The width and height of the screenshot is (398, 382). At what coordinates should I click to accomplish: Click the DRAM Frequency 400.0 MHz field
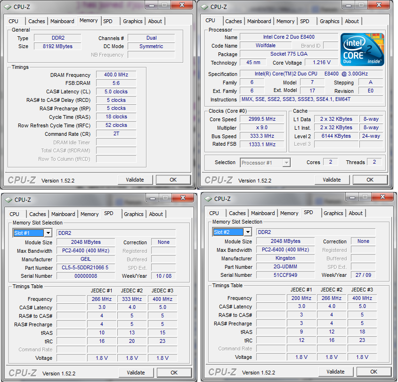click(x=116, y=75)
